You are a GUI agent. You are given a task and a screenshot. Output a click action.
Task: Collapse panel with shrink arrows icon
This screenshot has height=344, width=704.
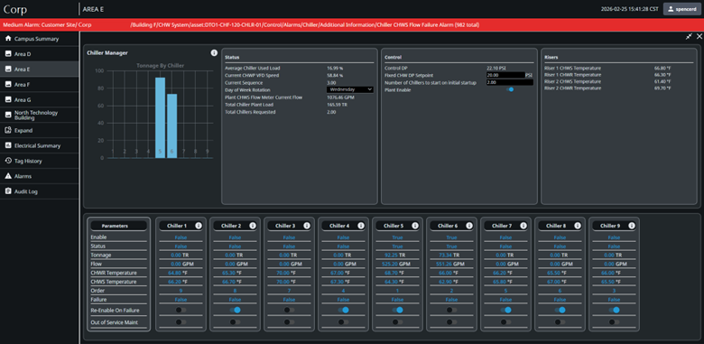[689, 37]
